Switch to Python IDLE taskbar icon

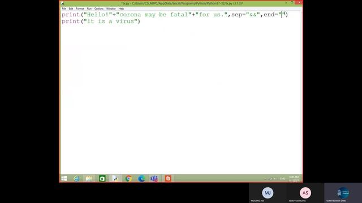tap(115, 178)
